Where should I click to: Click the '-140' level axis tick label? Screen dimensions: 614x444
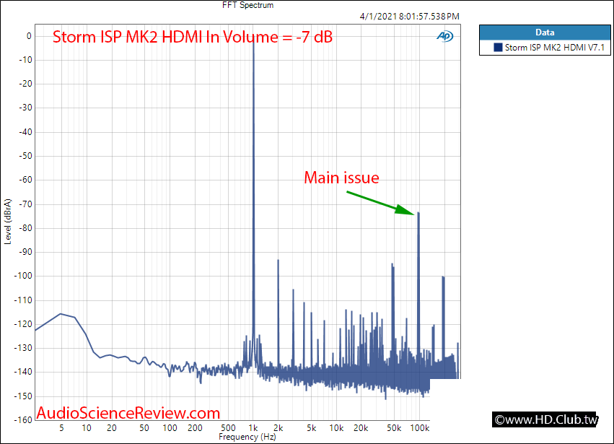click(x=24, y=372)
